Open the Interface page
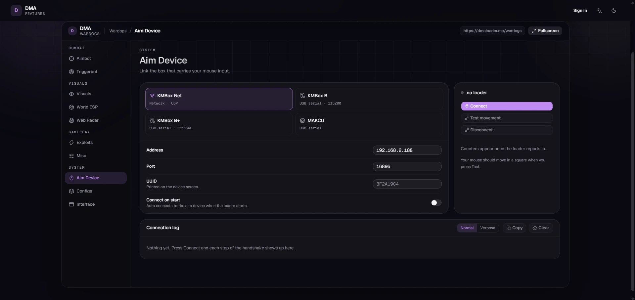 (x=96, y=204)
